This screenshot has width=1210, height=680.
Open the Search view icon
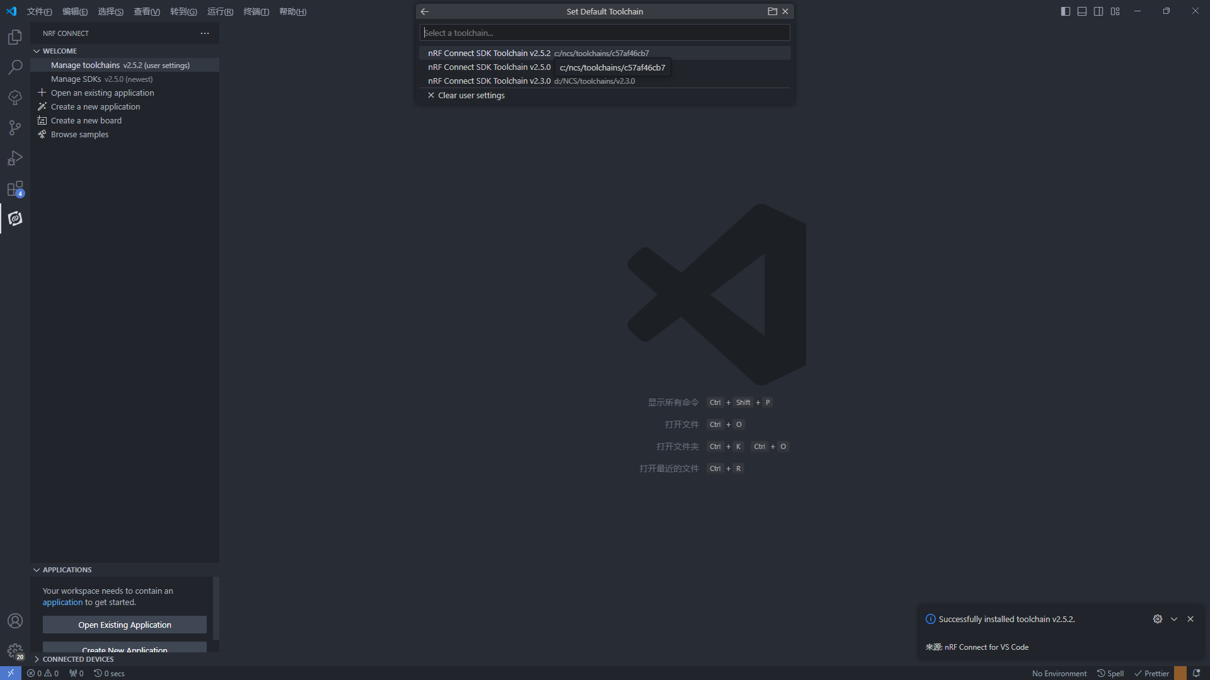point(15,67)
